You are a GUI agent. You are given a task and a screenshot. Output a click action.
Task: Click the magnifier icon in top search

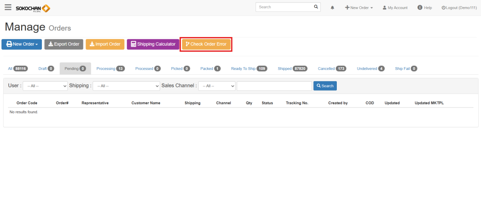click(316, 8)
